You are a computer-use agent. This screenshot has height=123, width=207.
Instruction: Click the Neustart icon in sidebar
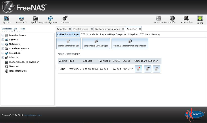pyautogui.click(x=7, y=66)
